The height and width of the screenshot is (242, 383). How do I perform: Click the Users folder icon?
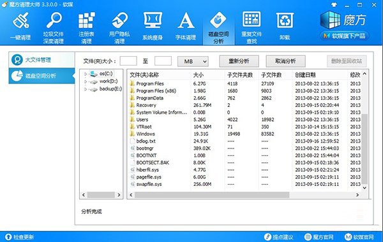132,120
